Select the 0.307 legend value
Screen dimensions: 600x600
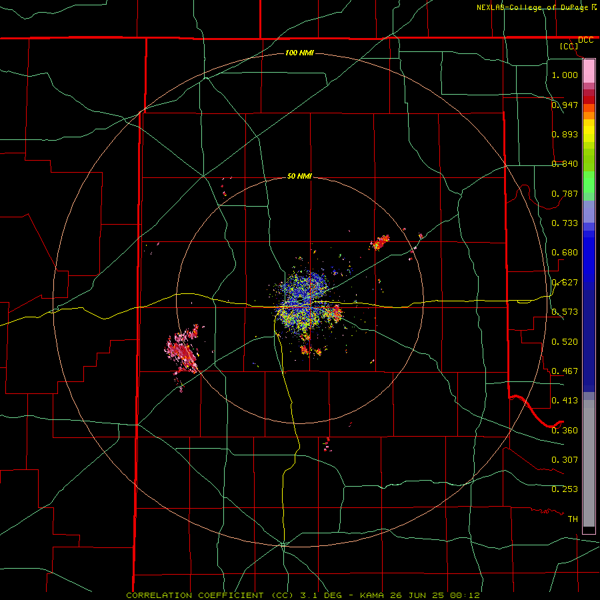[565, 459]
